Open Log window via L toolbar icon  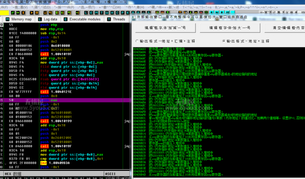point(86,13)
